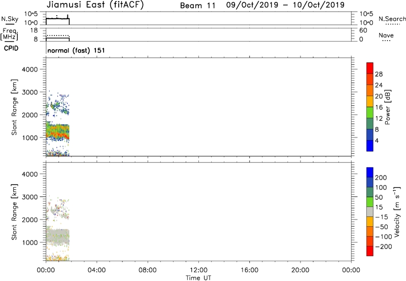Click the 'normal (fast) 151' mode text
The width and height of the screenshot is (406, 281).
(76, 50)
